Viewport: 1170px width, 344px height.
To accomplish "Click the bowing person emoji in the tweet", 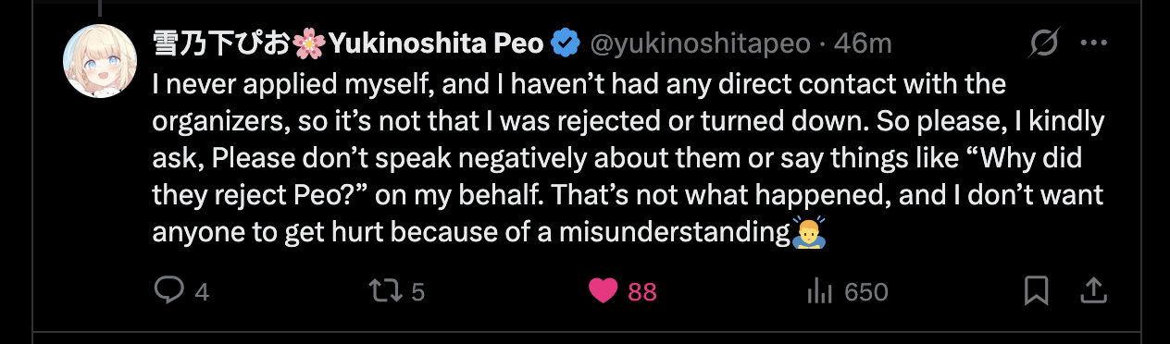I will point(808,231).
